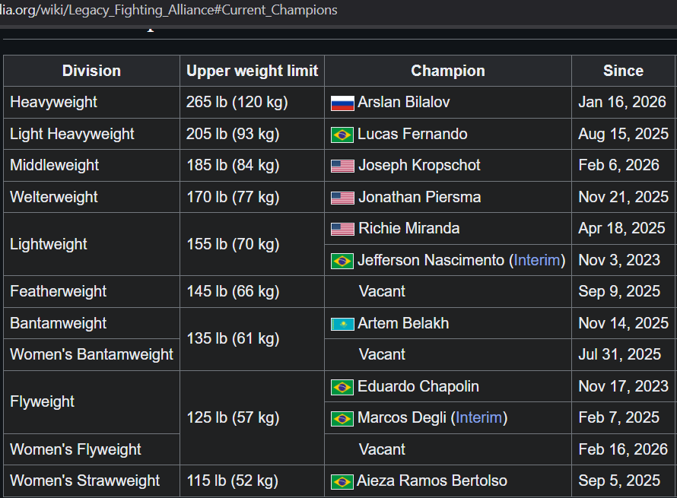Click the Champion column header

pos(448,71)
